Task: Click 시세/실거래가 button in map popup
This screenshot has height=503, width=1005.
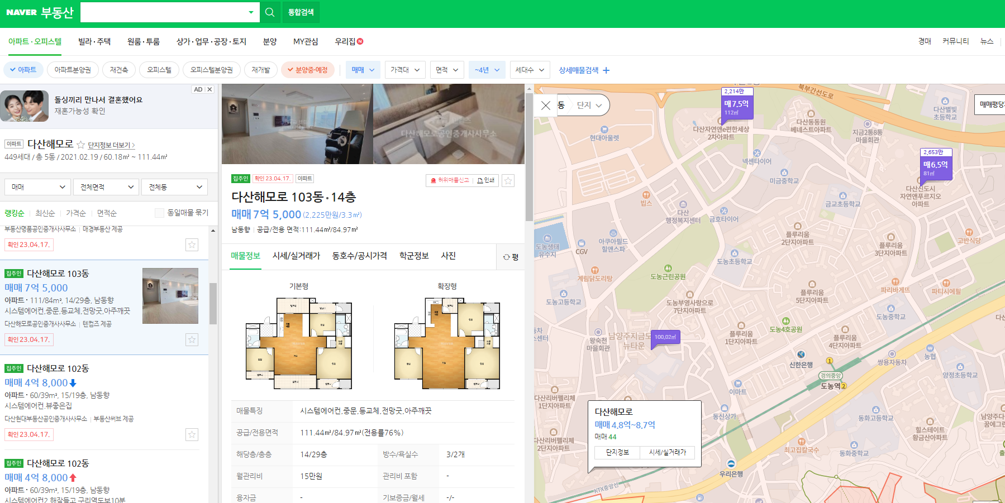Action: (x=668, y=452)
